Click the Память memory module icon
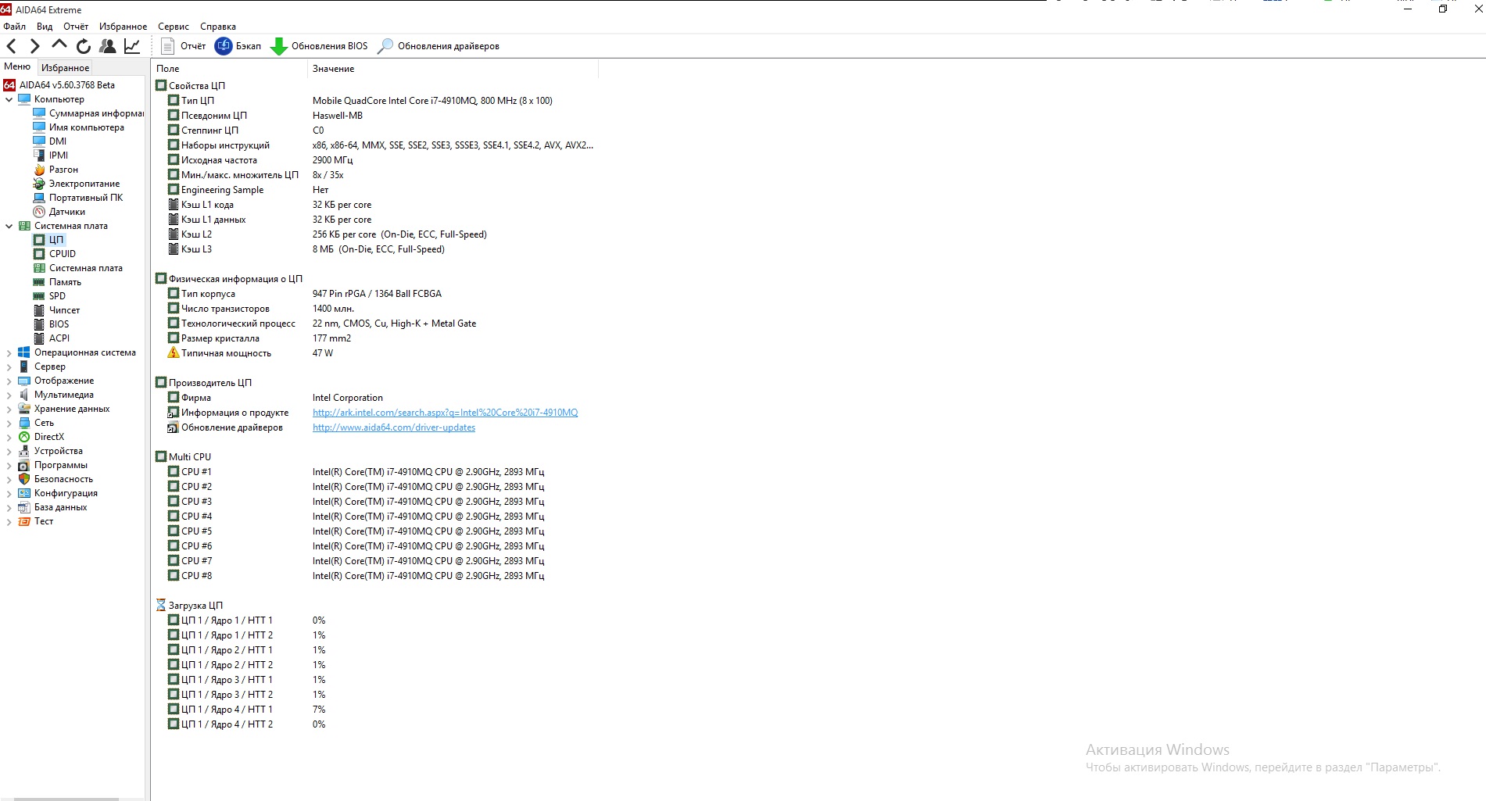The image size is (1486, 801). [39, 282]
